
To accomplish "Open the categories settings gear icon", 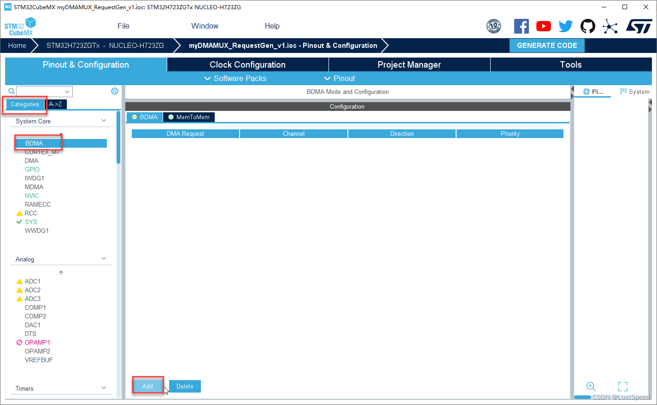I will [115, 91].
